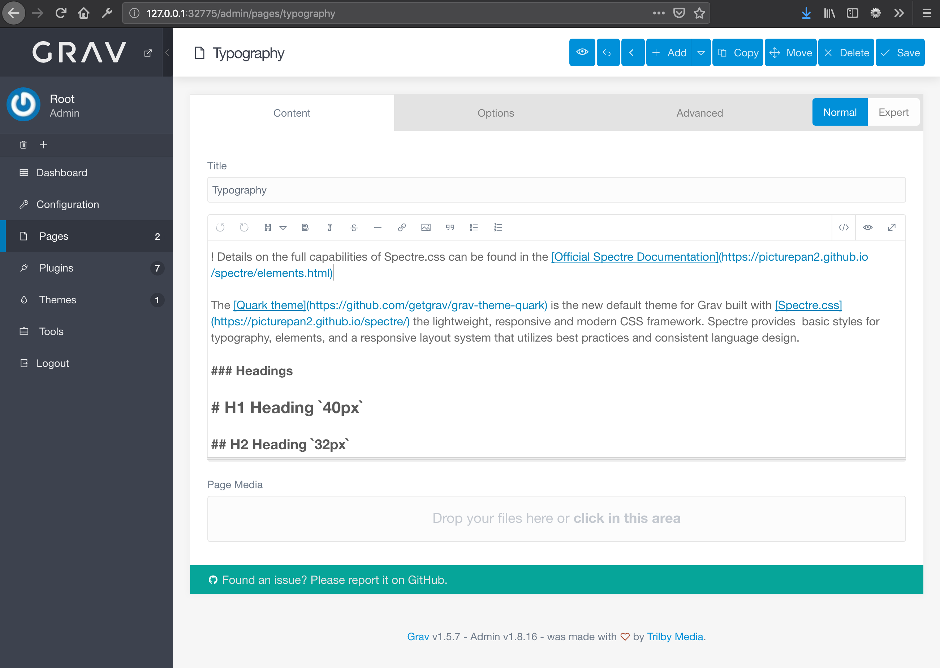This screenshot has width=940, height=668.
Task: Click the Add page button
Action: pyautogui.click(x=669, y=52)
